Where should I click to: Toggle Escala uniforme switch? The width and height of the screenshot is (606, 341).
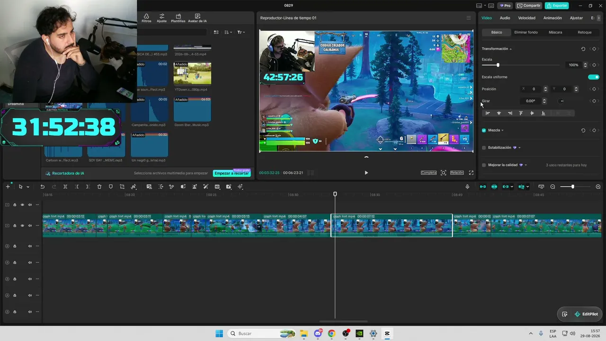click(x=594, y=77)
